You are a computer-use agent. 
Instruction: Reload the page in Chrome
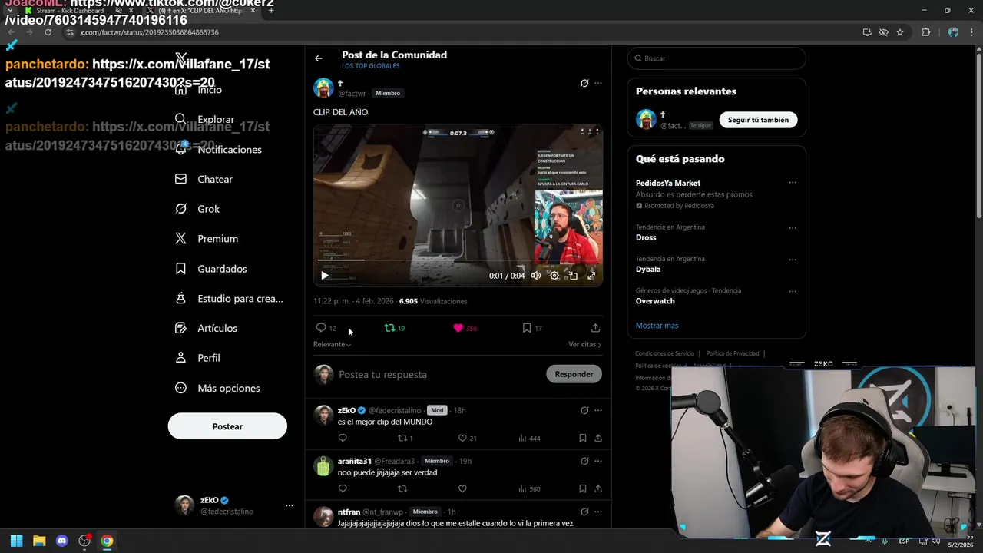tap(48, 32)
